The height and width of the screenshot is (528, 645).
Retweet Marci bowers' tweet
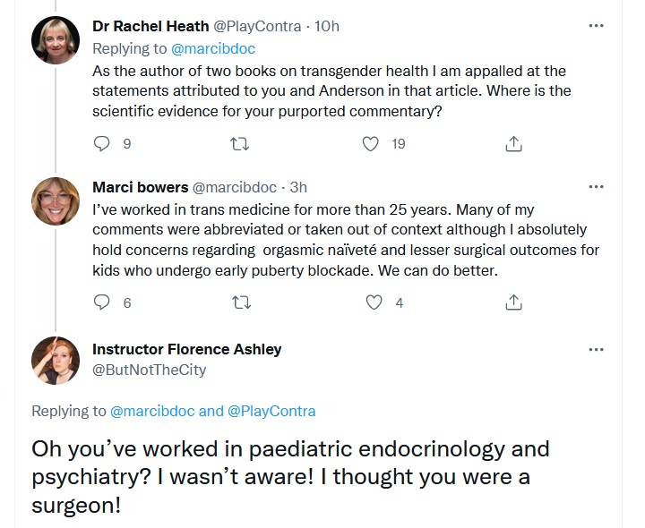pos(242,302)
